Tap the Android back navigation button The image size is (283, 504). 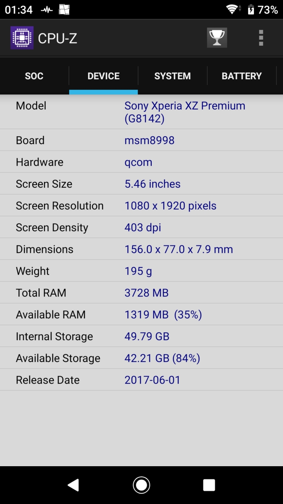pyautogui.click(x=74, y=485)
